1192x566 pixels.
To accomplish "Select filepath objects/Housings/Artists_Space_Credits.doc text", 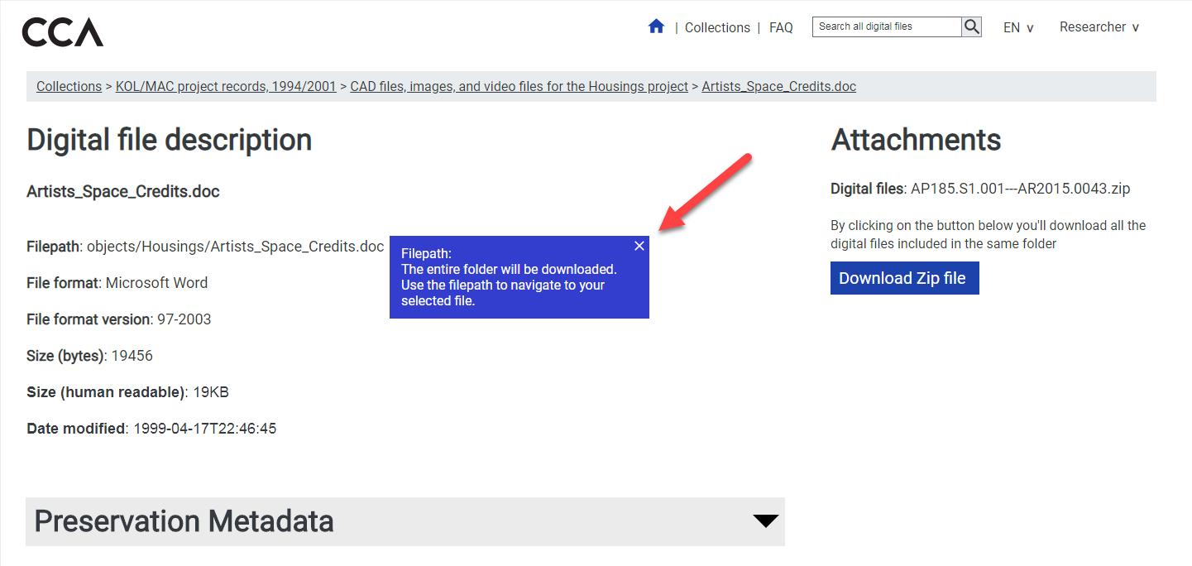I will 236,247.
